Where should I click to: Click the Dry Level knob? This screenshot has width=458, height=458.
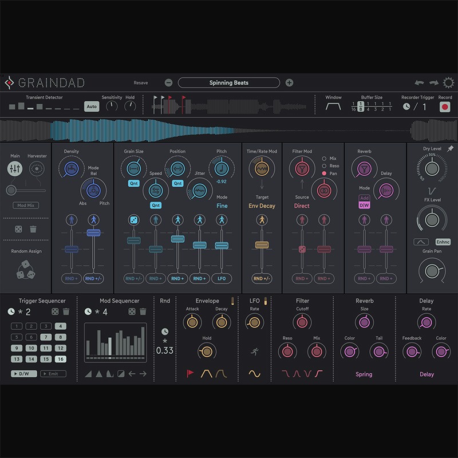(x=432, y=168)
